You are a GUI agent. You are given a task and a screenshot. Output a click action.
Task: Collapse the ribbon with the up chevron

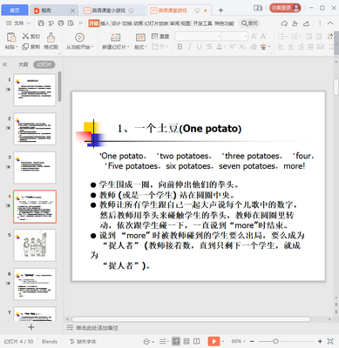click(x=330, y=23)
